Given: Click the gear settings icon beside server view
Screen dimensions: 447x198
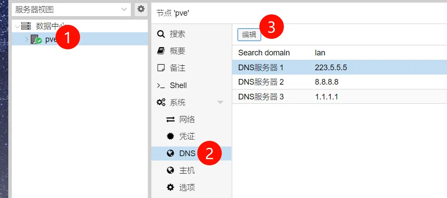Looking at the screenshot, I should click(141, 9).
